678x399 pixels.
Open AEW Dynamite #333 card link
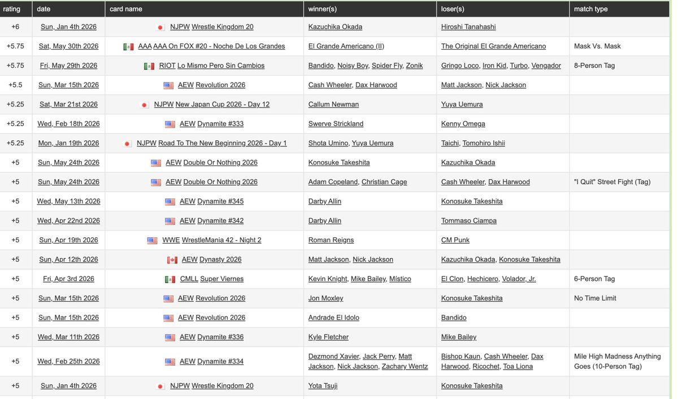click(x=220, y=124)
